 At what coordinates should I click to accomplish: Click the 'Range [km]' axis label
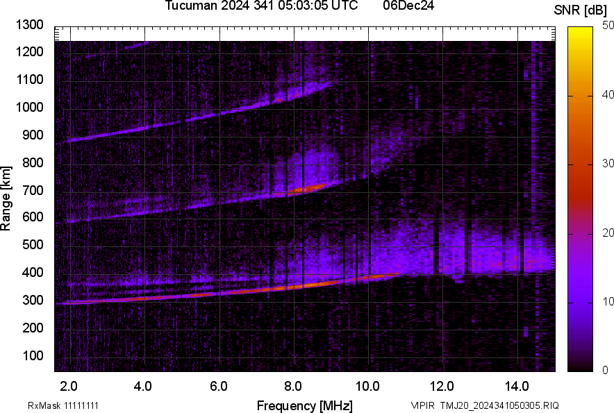pos(6,199)
